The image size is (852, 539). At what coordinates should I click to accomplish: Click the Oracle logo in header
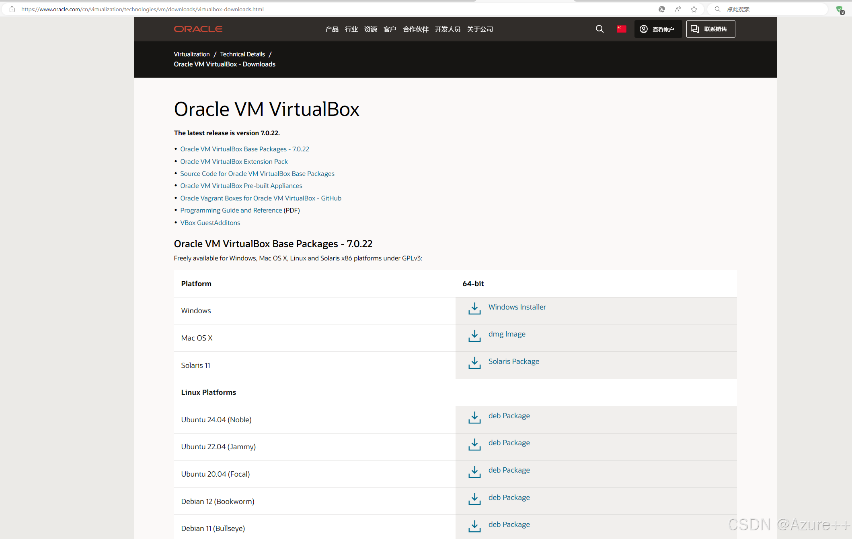click(198, 29)
